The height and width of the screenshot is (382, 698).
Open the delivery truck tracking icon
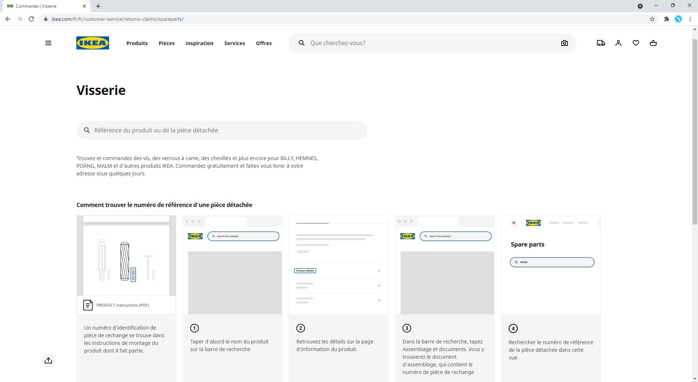[x=601, y=43]
